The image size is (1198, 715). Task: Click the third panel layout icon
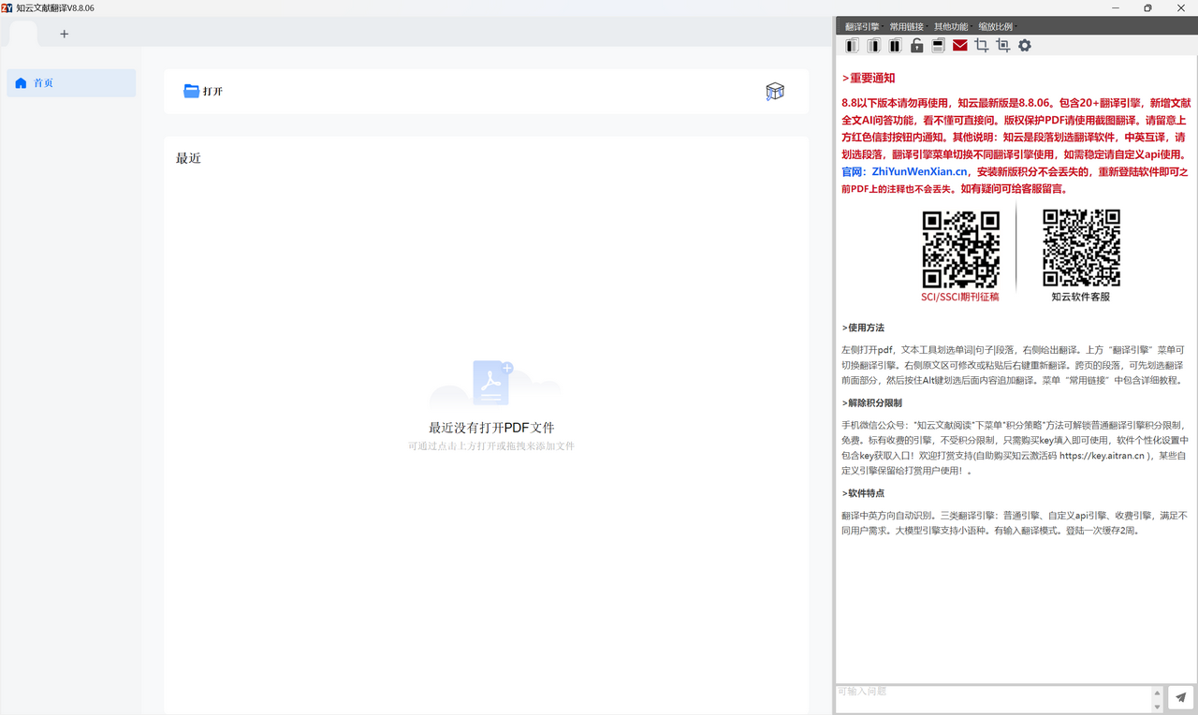[x=895, y=46]
